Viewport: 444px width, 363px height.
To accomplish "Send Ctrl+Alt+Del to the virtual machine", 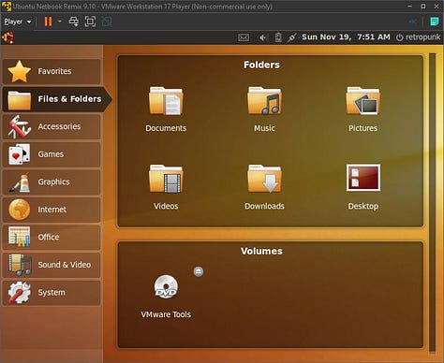I will (74, 22).
